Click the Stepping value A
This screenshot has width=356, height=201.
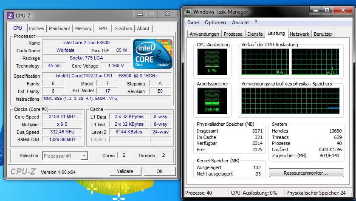(x=160, y=83)
